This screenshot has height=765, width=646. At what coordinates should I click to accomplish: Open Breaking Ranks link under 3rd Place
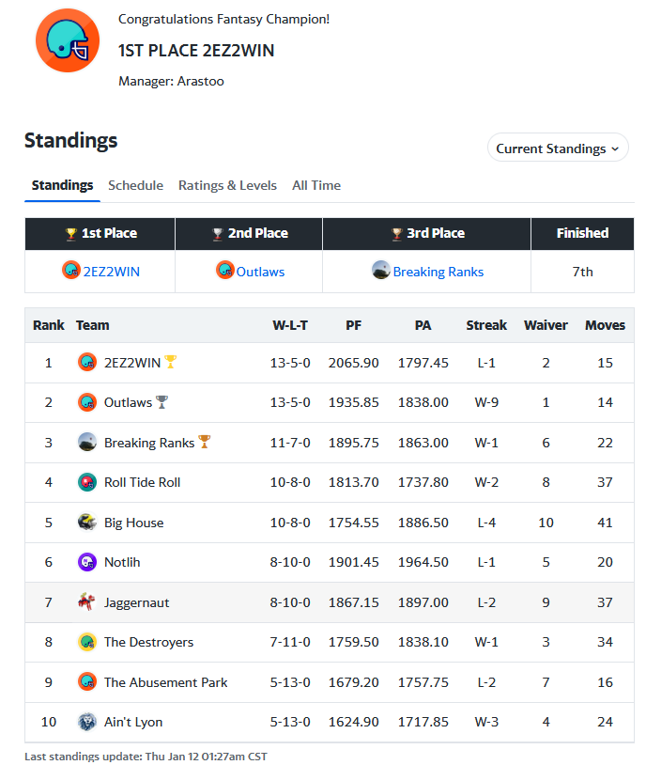click(438, 272)
